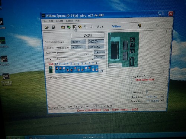Open the Device menu
The height and width of the screenshot is (139, 186).
tap(60, 21)
